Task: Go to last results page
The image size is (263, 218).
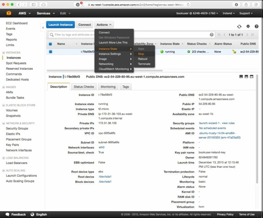Action: 252,34
